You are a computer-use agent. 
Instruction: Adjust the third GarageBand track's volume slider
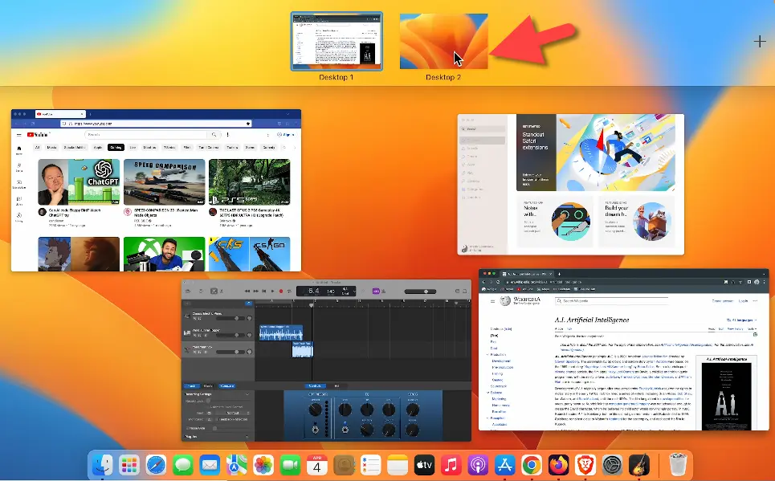click(x=230, y=352)
